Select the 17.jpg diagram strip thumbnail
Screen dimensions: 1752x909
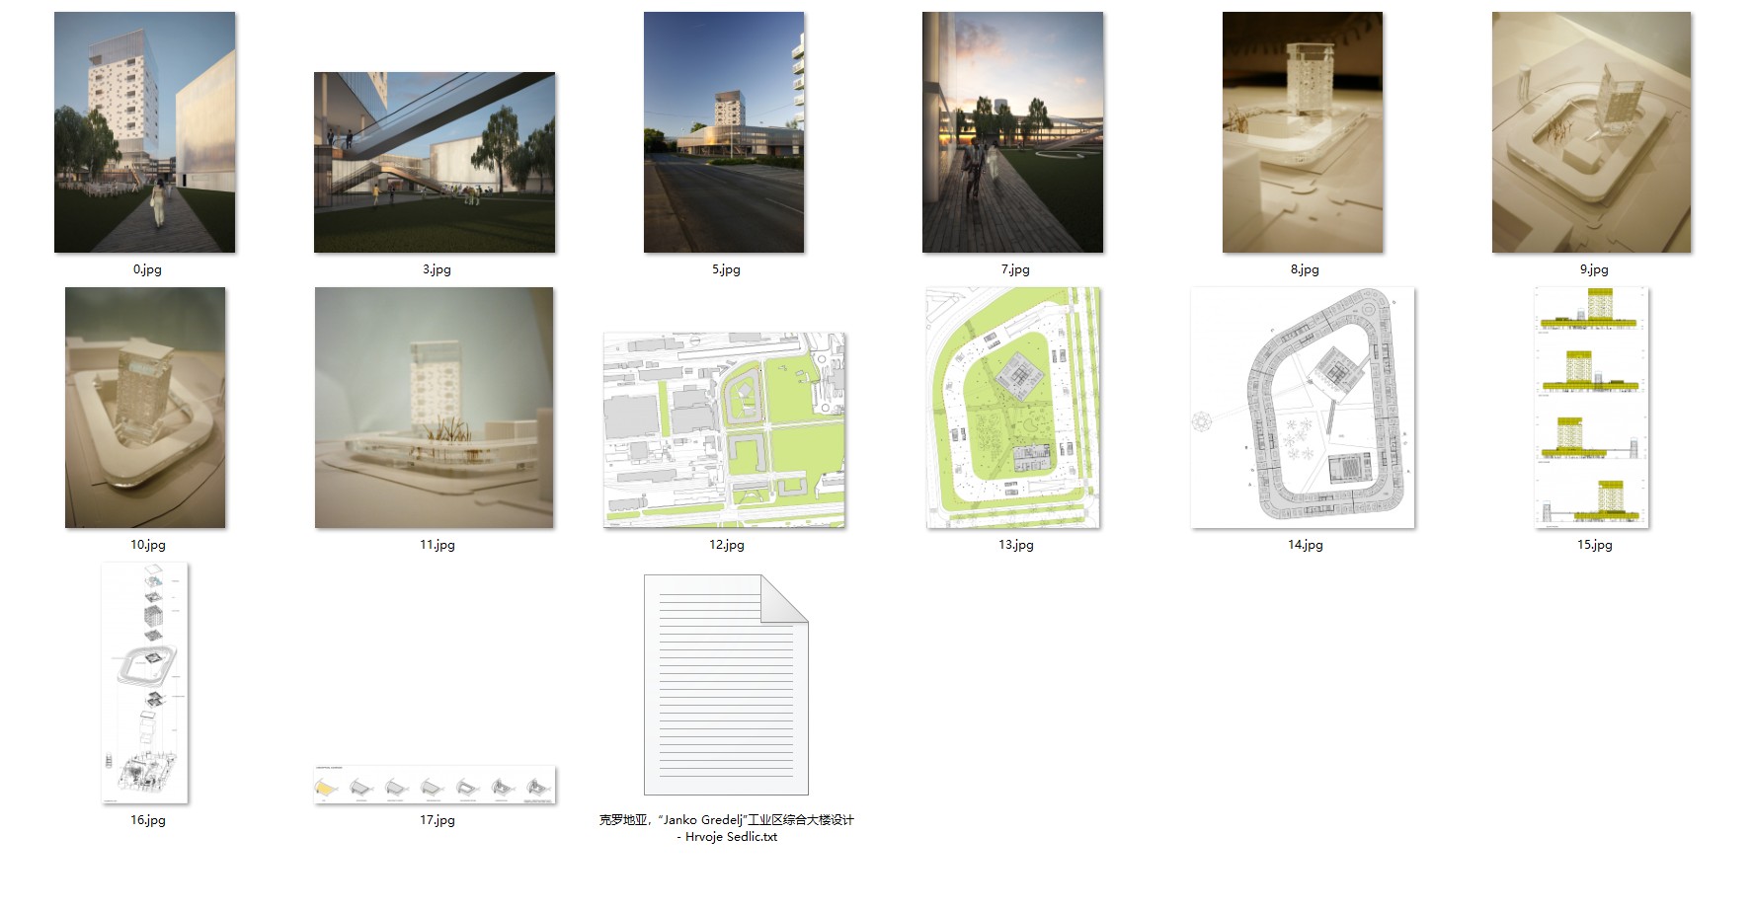click(x=436, y=785)
